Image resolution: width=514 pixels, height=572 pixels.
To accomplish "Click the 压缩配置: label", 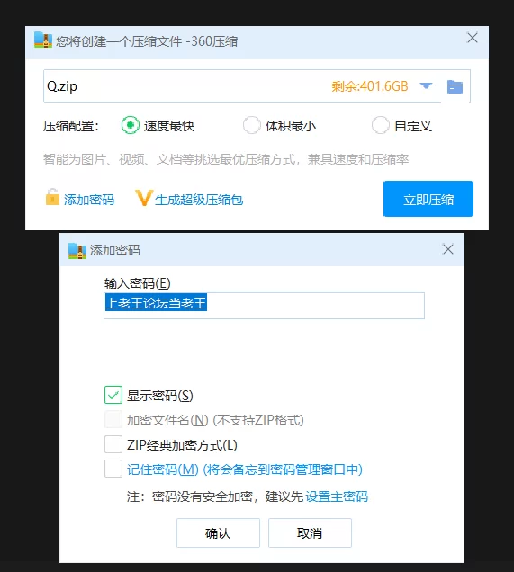I will (71, 126).
